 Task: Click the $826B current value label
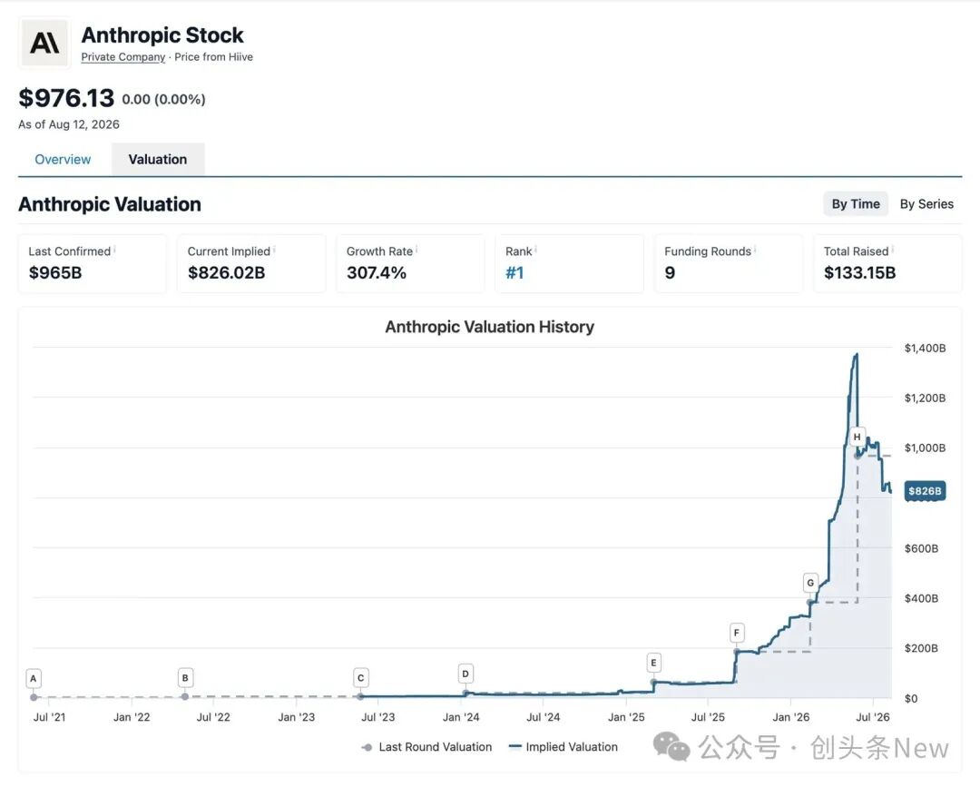point(925,491)
